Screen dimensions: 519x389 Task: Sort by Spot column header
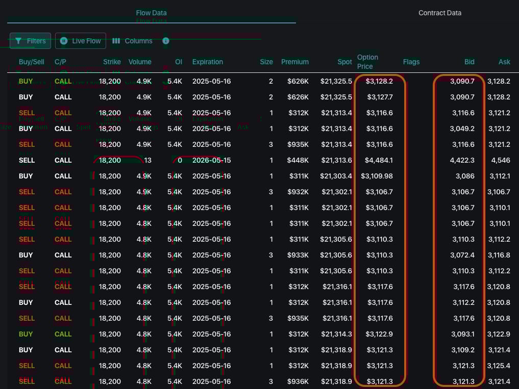[x=344, y=62]
